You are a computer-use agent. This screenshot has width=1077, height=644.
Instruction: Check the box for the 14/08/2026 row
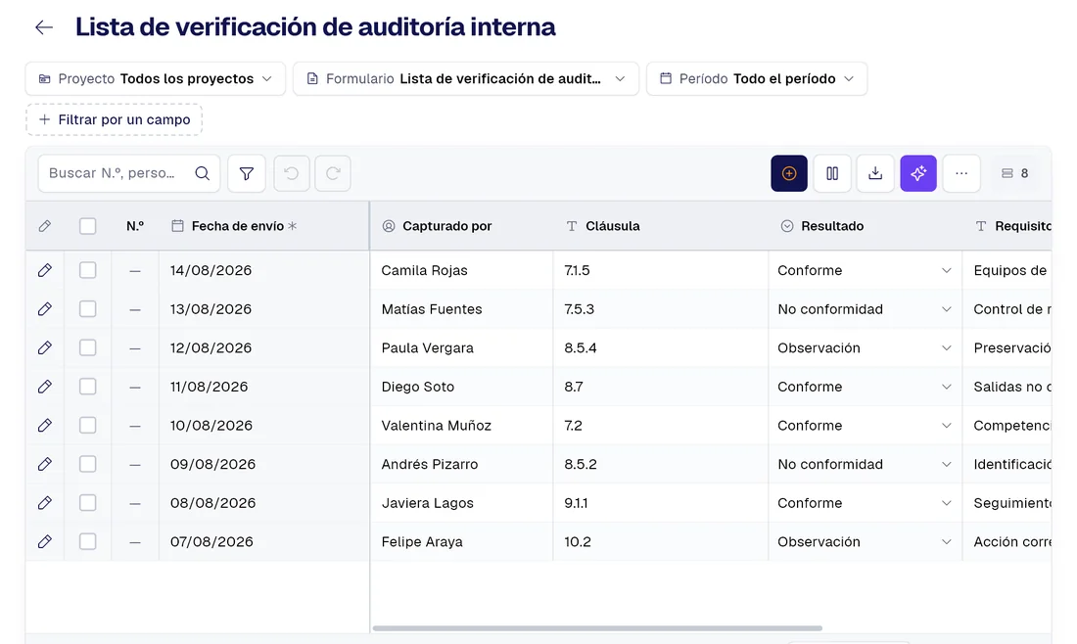[88, 270]
